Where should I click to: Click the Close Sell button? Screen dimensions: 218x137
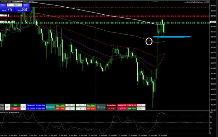click(40, 109)
